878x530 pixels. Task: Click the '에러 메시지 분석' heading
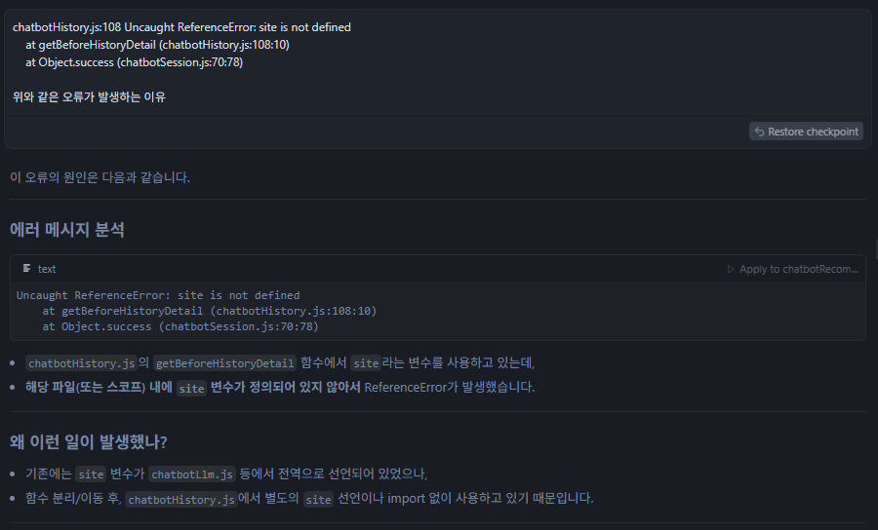pos(67,230)
